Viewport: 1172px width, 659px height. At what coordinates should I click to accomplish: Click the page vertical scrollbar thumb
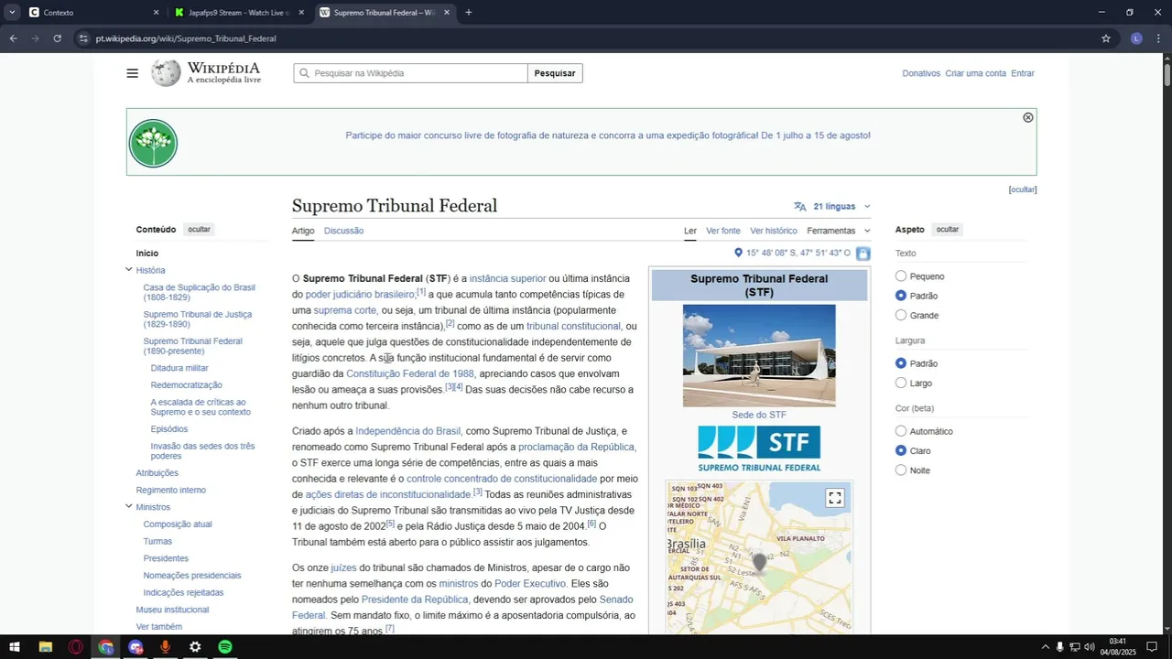pyautogui.click(x=1167, y=74)
